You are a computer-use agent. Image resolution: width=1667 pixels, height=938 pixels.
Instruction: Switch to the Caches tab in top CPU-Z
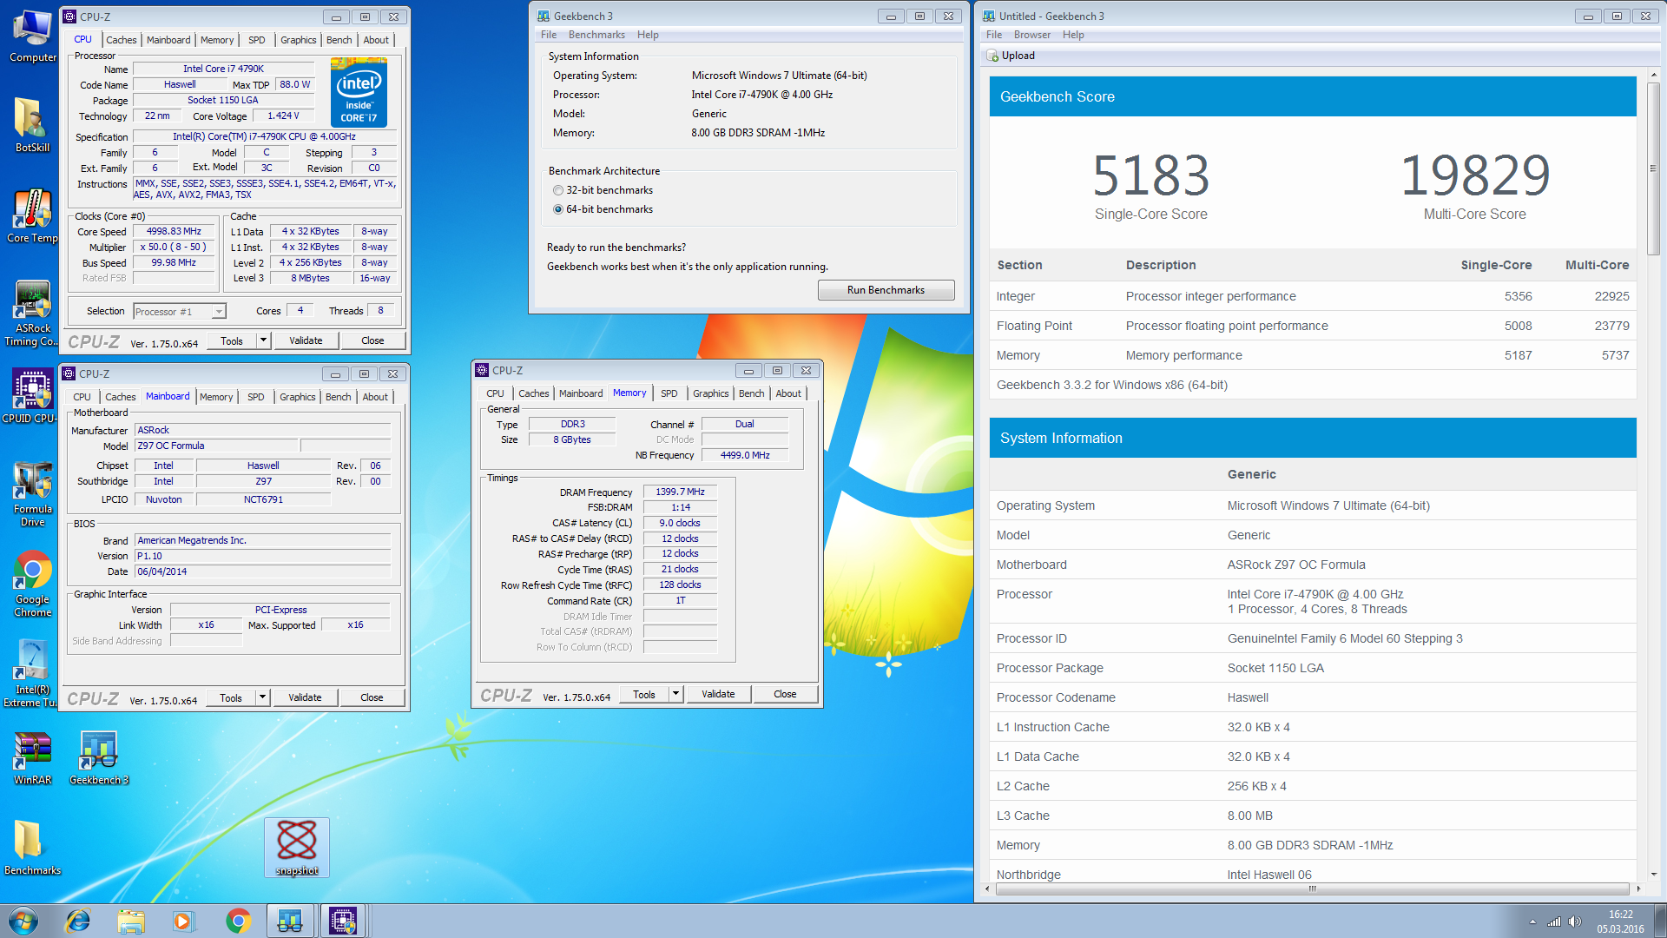[122, 40]
